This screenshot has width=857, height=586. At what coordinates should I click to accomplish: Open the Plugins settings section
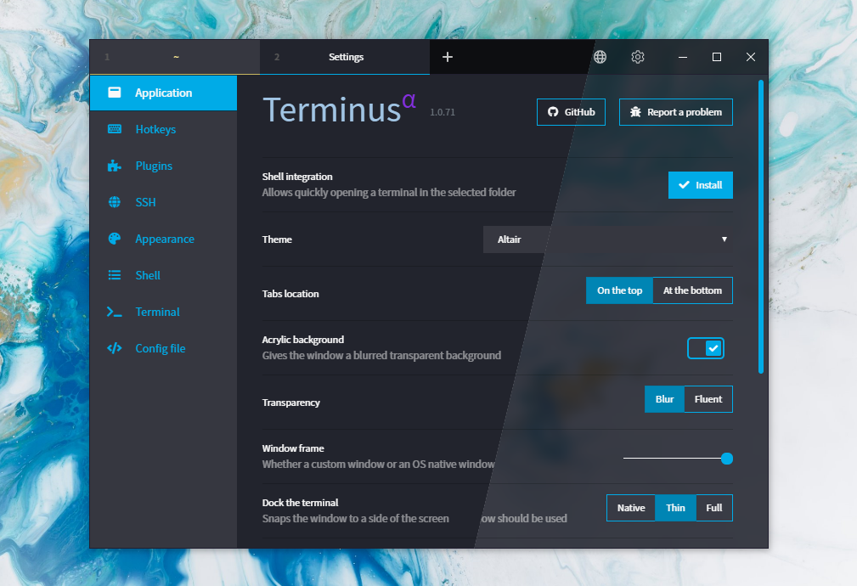pos(163,166)
